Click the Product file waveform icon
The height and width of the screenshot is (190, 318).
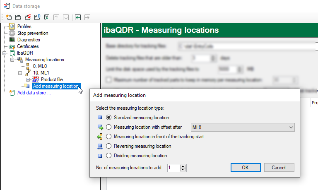[x=36, y=79]
